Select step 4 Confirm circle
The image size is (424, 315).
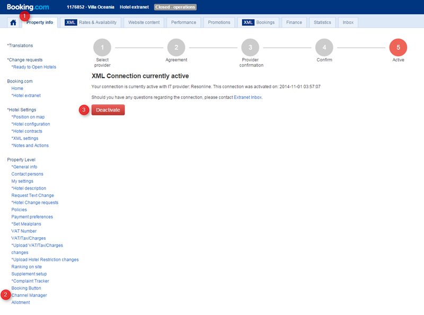click(x=324, y=48)
